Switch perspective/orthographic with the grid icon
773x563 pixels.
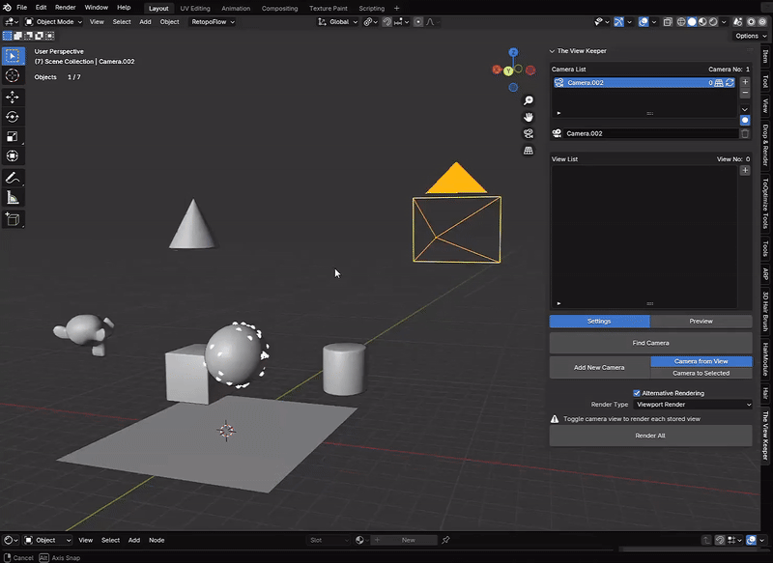pyautogui.click(x=528, y=151)
